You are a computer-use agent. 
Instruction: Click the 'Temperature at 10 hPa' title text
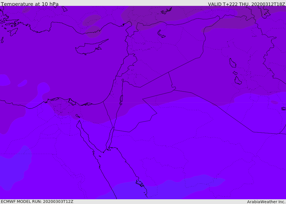[x=30, y=4]
